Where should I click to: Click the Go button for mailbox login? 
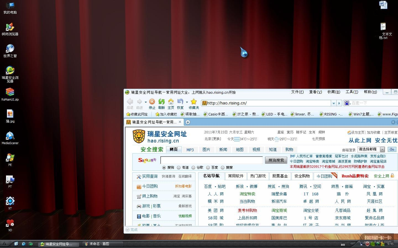click(392, 149)
